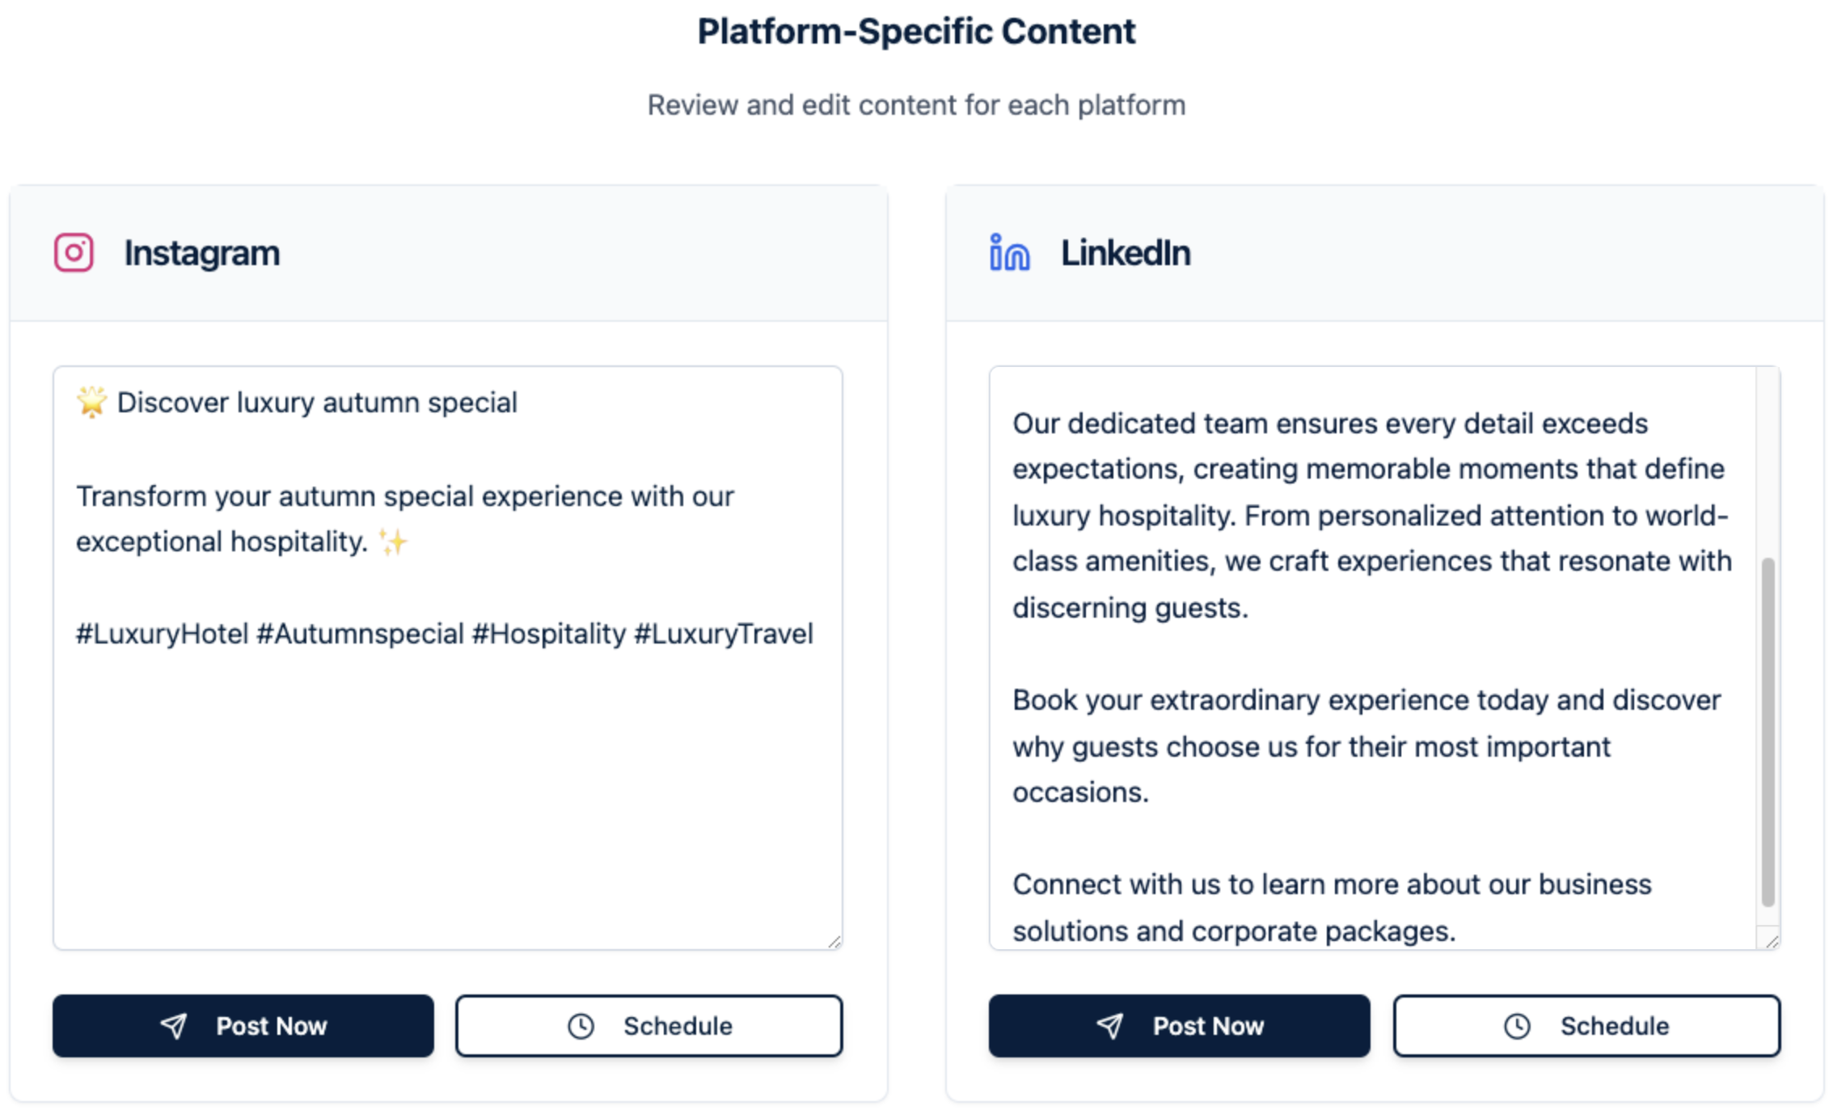This screenshot has height=1110, width=1829.
Task: Click the Platform-Specific Content title
Action: (x=916, y=32)
